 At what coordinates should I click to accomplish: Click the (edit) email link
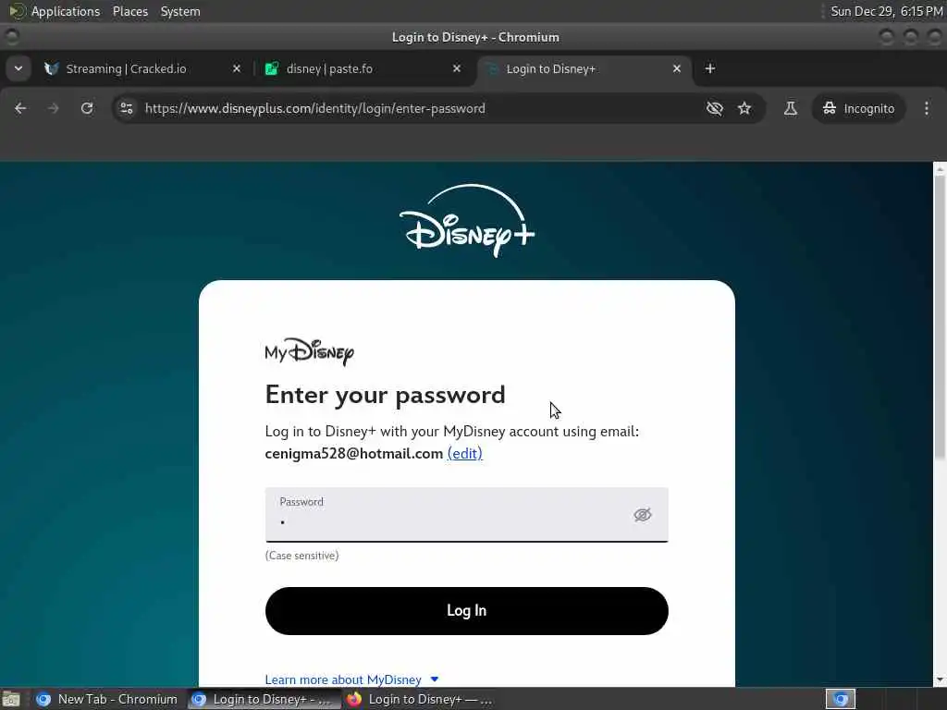464,453
